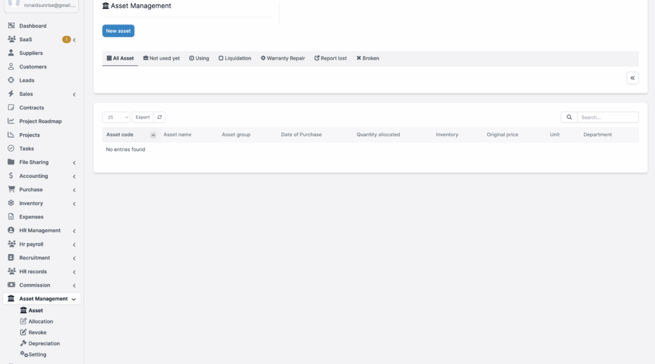
Task: Collapse the filter panel with double-chevron icon
Action: [632, 78]
